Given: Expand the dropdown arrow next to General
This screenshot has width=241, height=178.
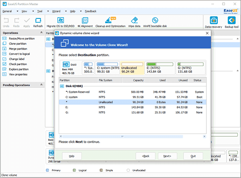Looking at the screenshot, I should (x=17, y=11).
